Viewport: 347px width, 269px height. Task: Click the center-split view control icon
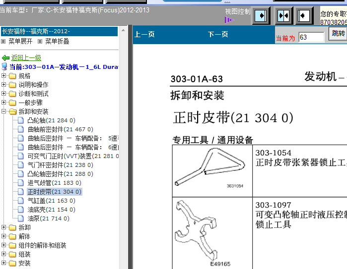[x=283, y=15]
